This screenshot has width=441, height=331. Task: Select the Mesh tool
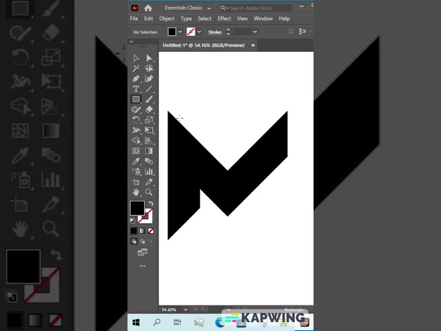tap(136, 151)
